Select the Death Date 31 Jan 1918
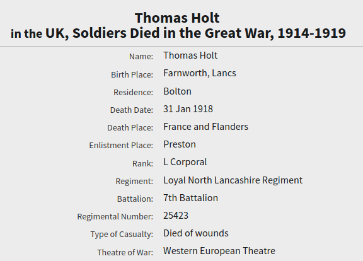 [x=188, y=109]
